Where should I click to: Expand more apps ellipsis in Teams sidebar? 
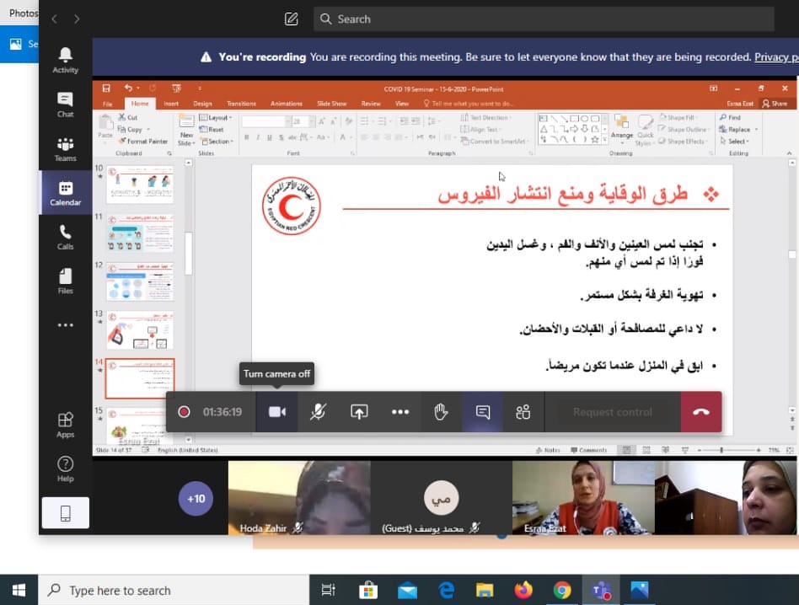[65, 325]
